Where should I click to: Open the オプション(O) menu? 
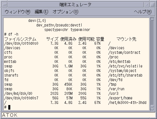point(65,12)
